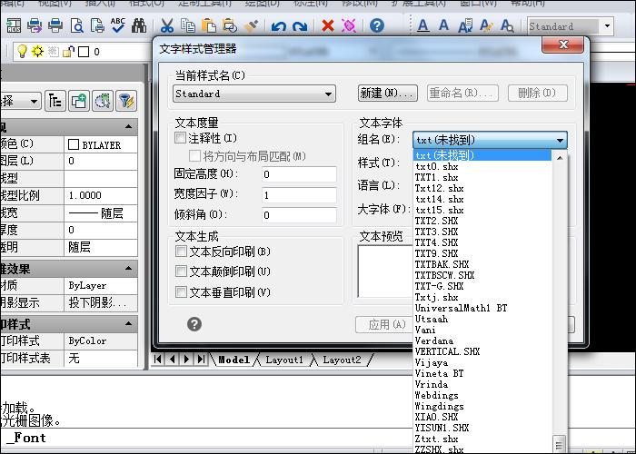Click the Print (plot) toolbar icon
The width and height of the screenshot is (636, 454).
click(x=55, y=26)
